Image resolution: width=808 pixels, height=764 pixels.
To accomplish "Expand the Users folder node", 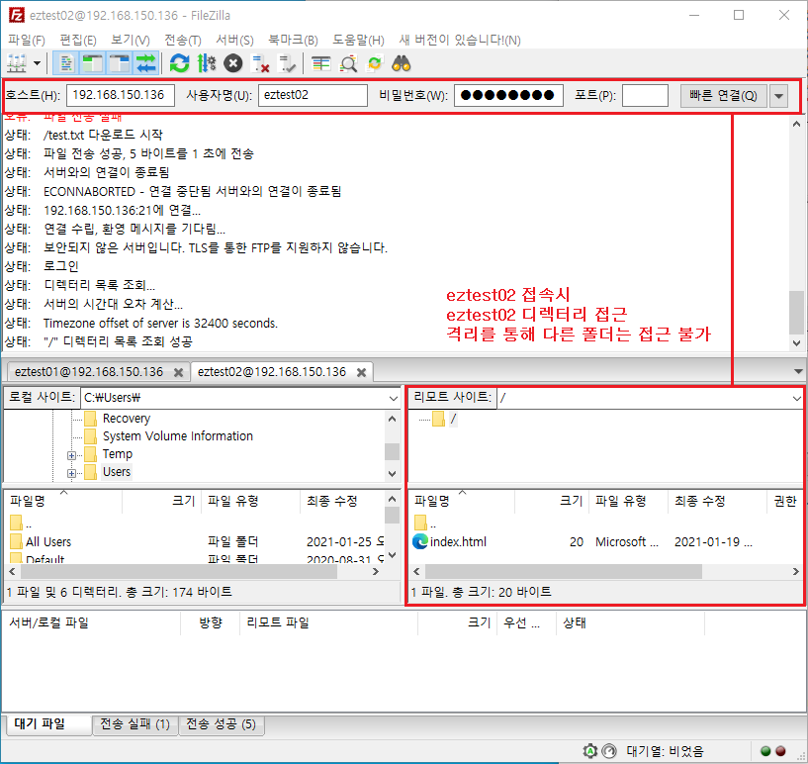I will tap(71, 473).
